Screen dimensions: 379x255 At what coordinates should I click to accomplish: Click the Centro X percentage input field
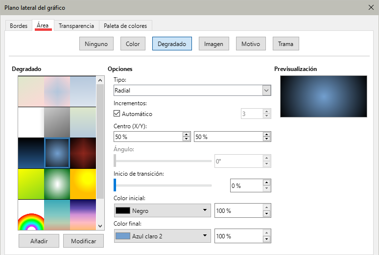click(x=147, y=137)
